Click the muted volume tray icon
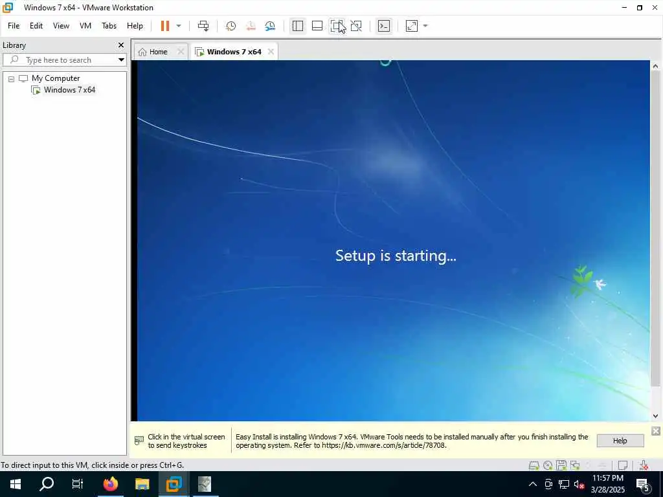This screenshot has width=663, height=497. coord(579,484)
